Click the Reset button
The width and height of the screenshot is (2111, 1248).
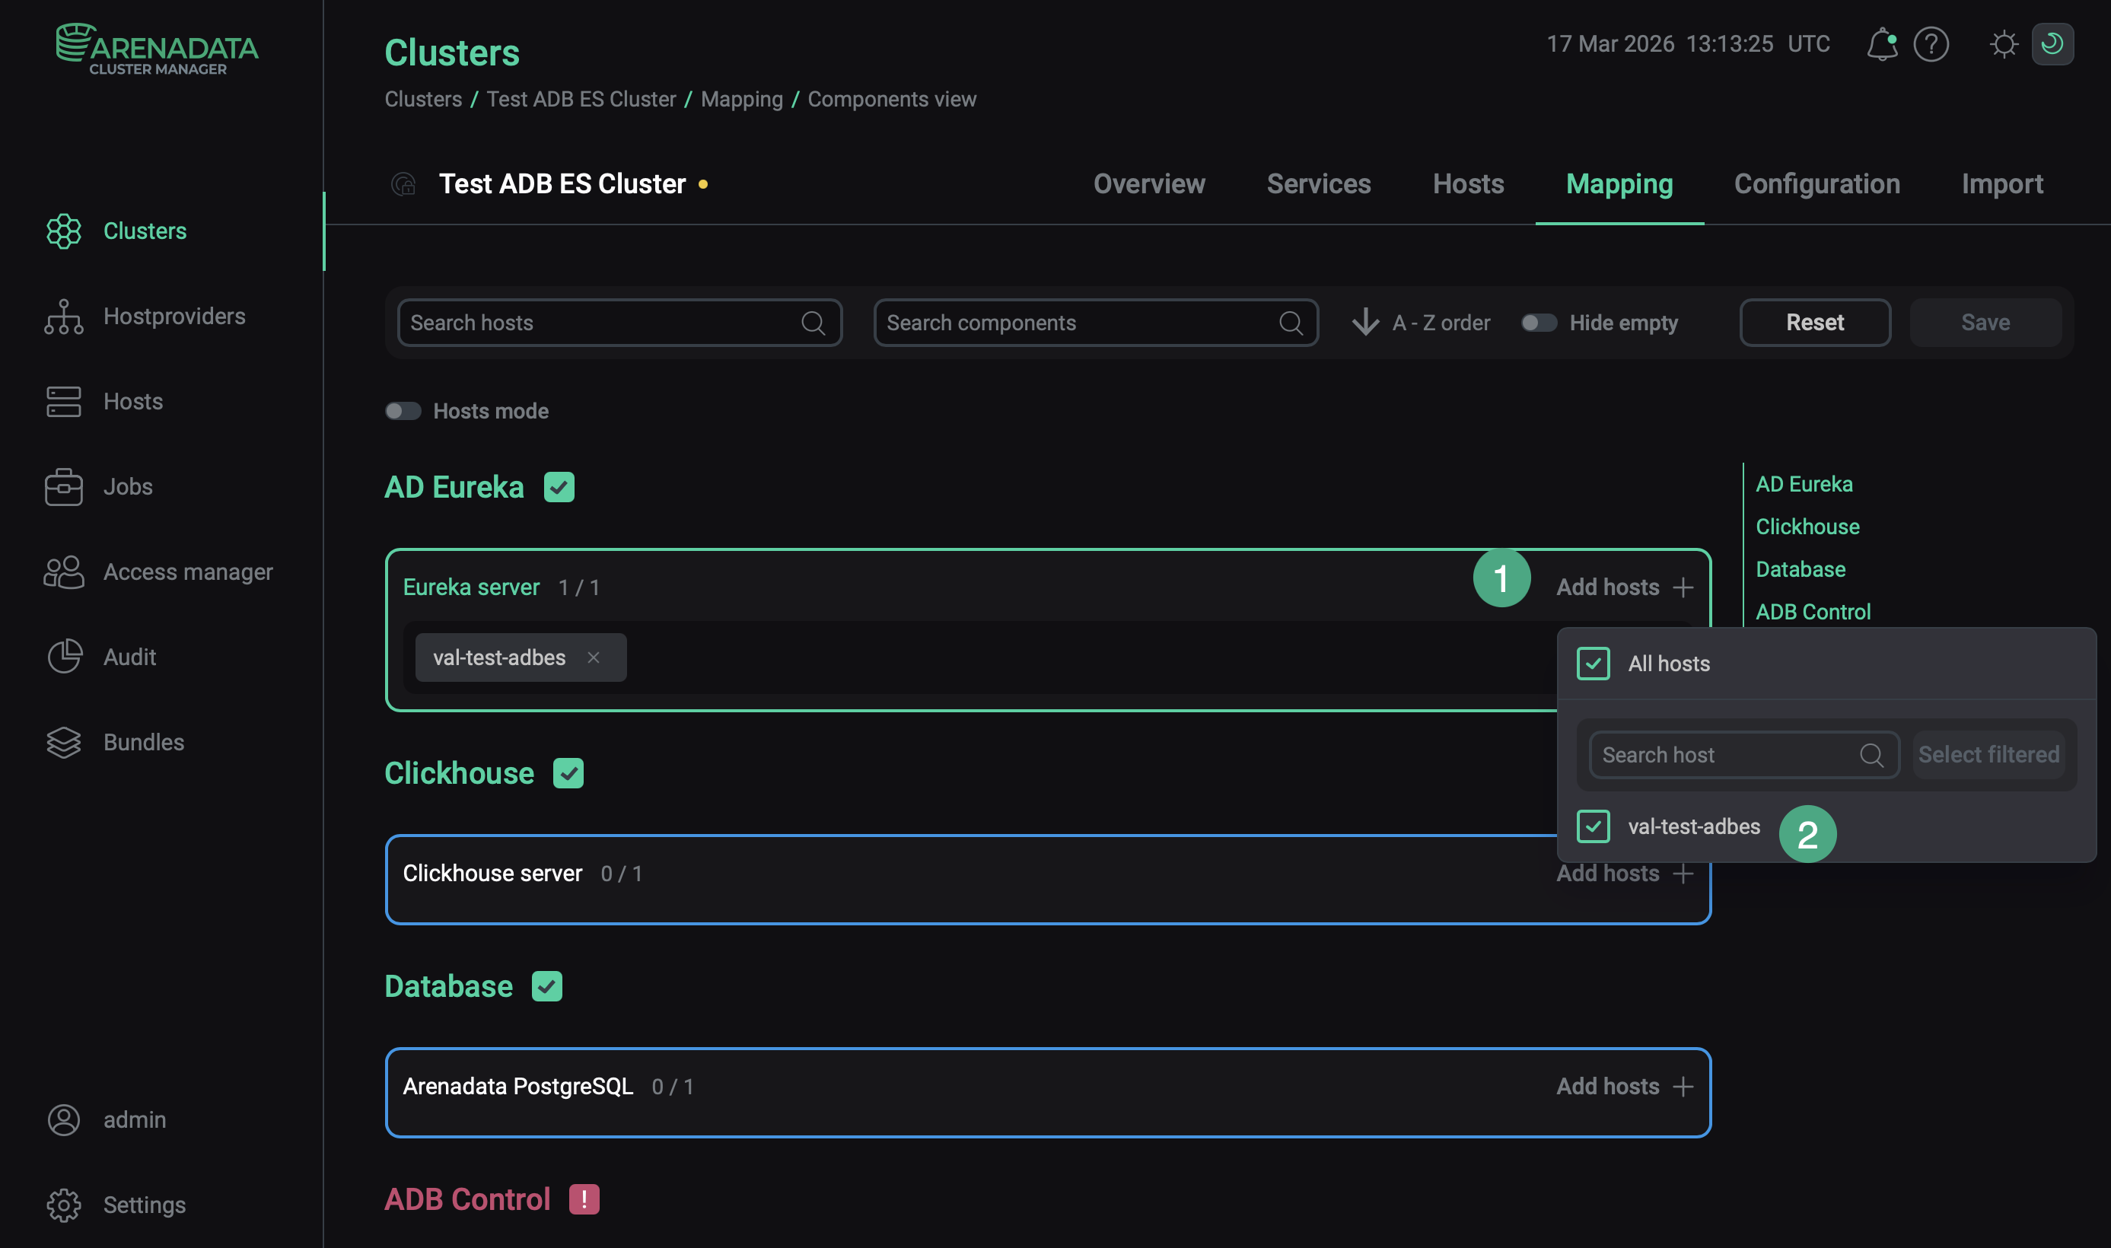[x=1814, y=322]
